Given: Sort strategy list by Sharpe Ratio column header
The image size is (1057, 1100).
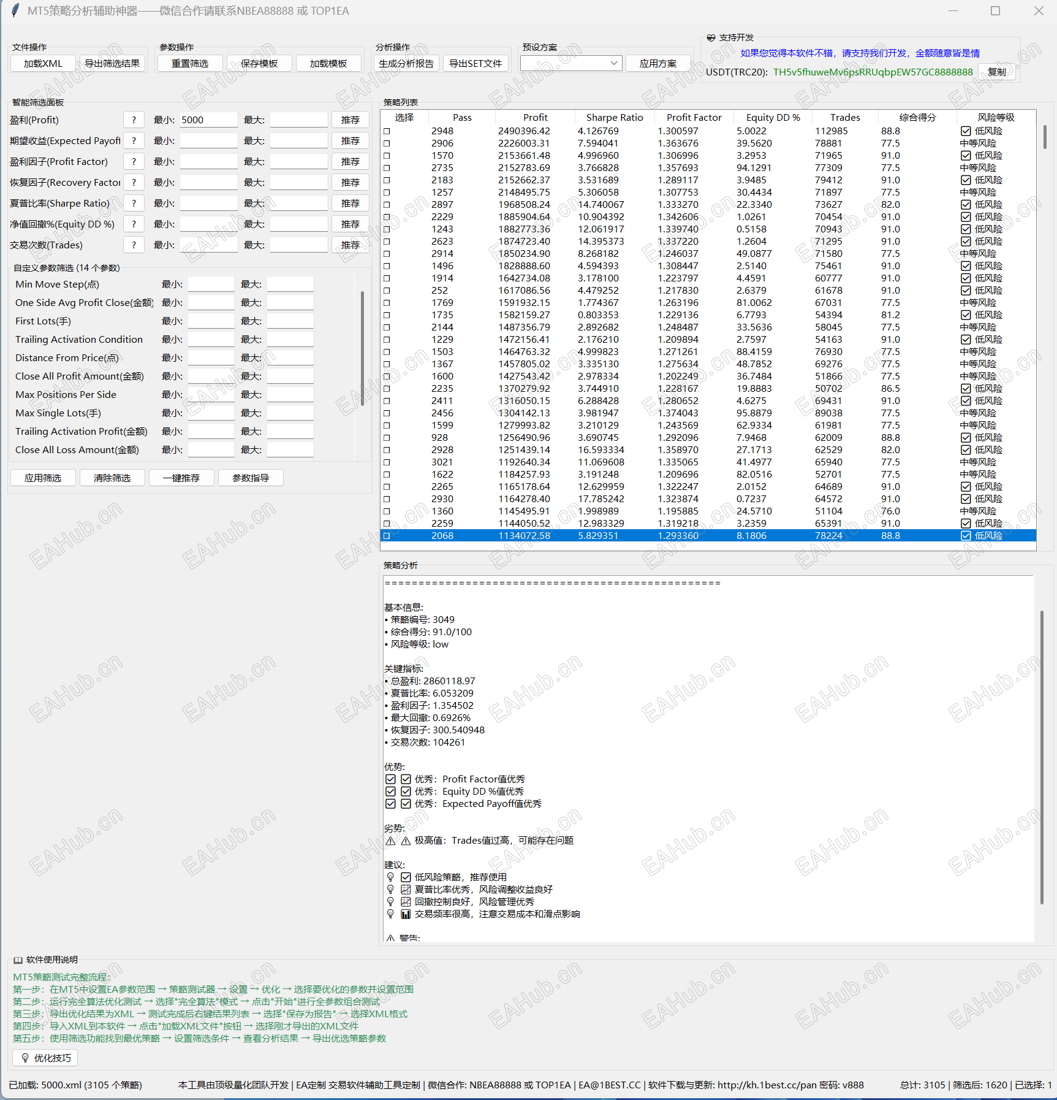Looking at the screenshot, I should pos(614,118).
